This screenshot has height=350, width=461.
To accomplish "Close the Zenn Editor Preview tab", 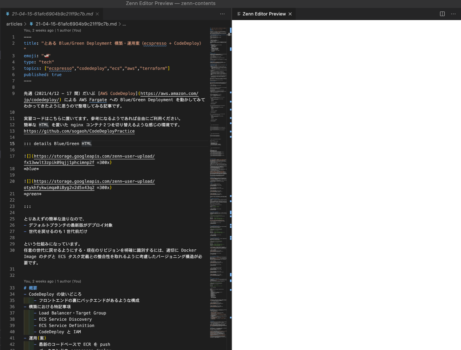I will [290, 14].
